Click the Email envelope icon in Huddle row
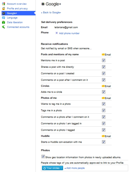Viewport: 130px width, 172px height. point(103,136)
